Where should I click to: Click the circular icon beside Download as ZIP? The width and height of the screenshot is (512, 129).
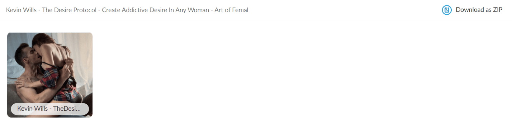446,10
